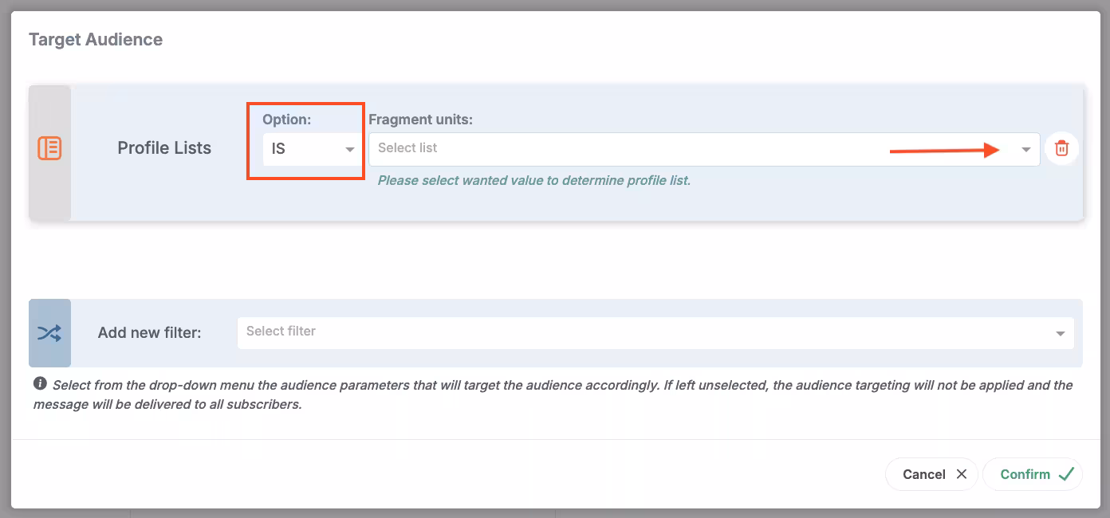Delete the Profile Lists filter via trash icon
The width and height of the screenshot is (1110, 518).
1061,148
